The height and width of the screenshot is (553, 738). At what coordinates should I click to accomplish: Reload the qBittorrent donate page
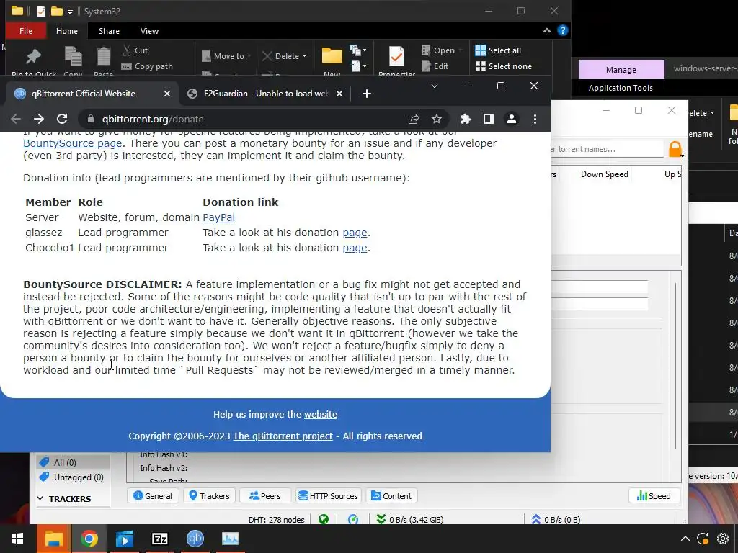(62, 119)
